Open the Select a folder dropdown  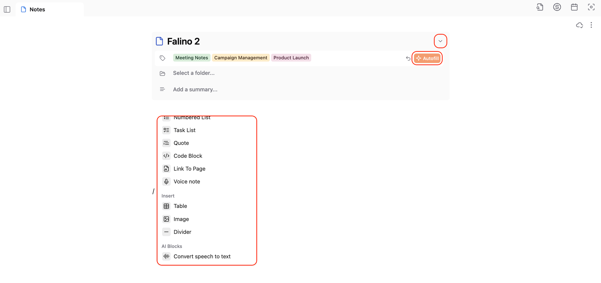(194, 73)
